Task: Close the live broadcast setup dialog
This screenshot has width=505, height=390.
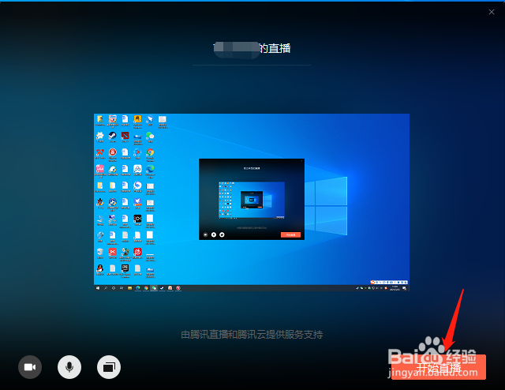Action: (492, 12)
